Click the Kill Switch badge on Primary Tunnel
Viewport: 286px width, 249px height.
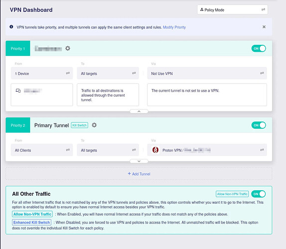coord(80,125)
